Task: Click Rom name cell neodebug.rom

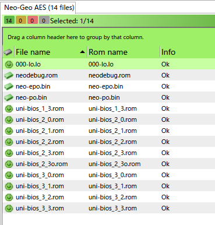Action: [110, 75]
